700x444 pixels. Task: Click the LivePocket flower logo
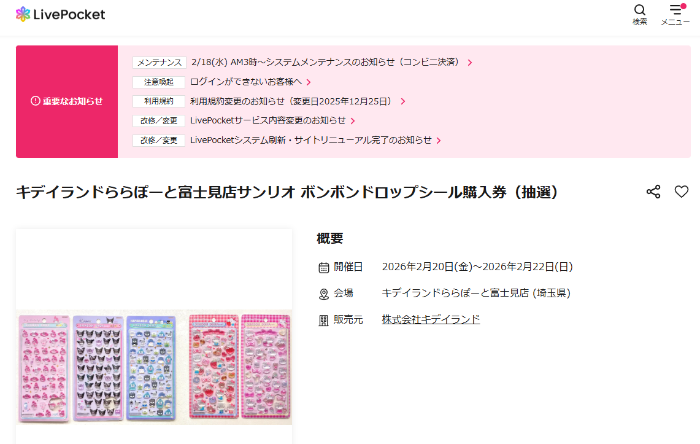(23, 14)
